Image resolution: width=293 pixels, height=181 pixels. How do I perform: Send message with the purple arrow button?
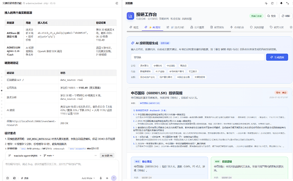114,178
